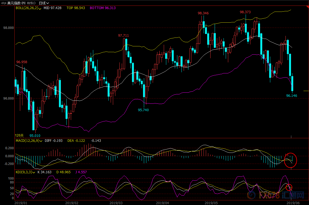Expand the MACD(12,26,9) indicator dropdown
The height and width of the screenshot is (205, 309).
pos(40,141)
